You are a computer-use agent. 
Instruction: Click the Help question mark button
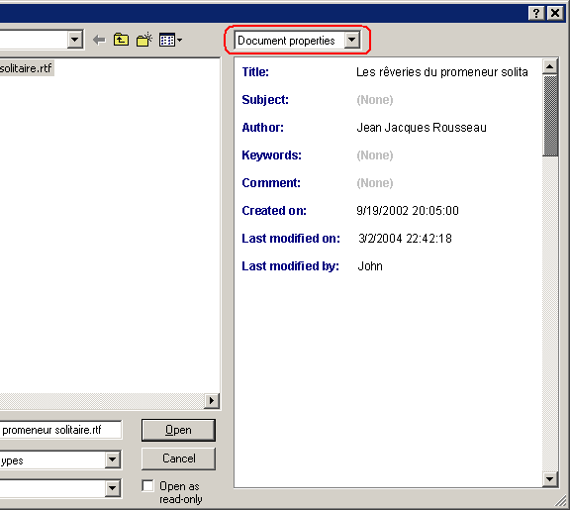coord(536,14)
